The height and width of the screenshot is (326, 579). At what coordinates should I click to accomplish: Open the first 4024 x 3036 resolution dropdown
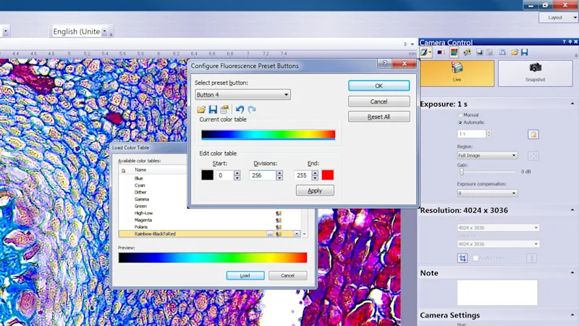pos(498,227)
